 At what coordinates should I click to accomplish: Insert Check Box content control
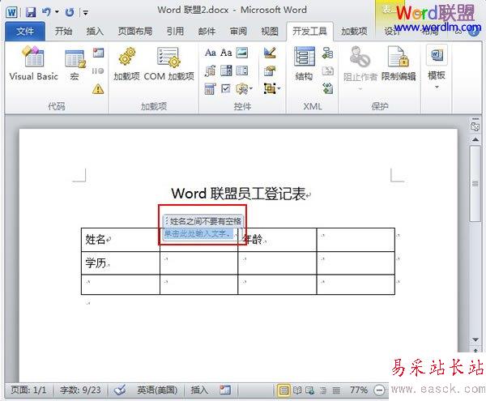pyautogui.click(x=226, y=89)
